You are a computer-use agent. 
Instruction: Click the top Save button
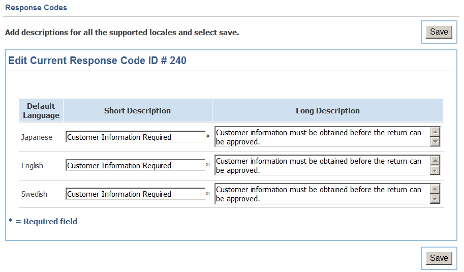[x=439, y=32]
